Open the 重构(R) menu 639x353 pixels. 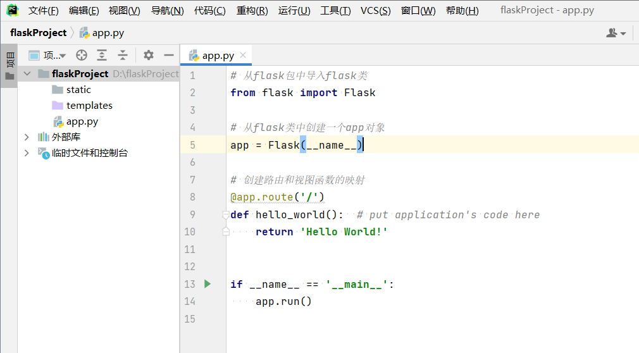tap(252, 11)
